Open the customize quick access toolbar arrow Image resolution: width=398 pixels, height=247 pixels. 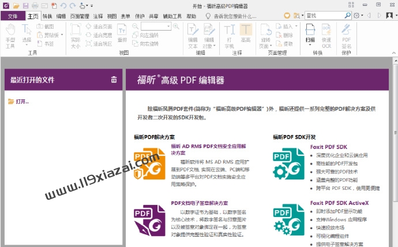pyautogui.click(x=92, y=6)
